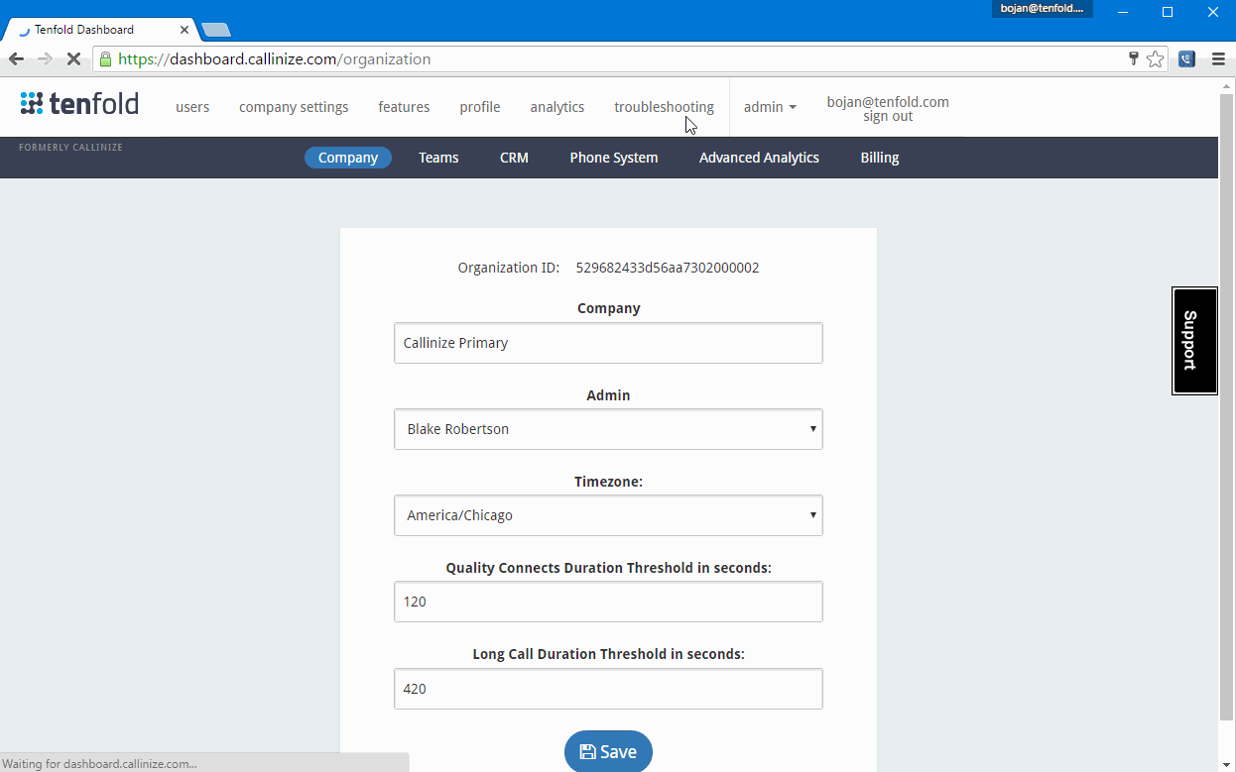1236x772 pixels.
Task: Save the organization settings
Action: point(608,750)
